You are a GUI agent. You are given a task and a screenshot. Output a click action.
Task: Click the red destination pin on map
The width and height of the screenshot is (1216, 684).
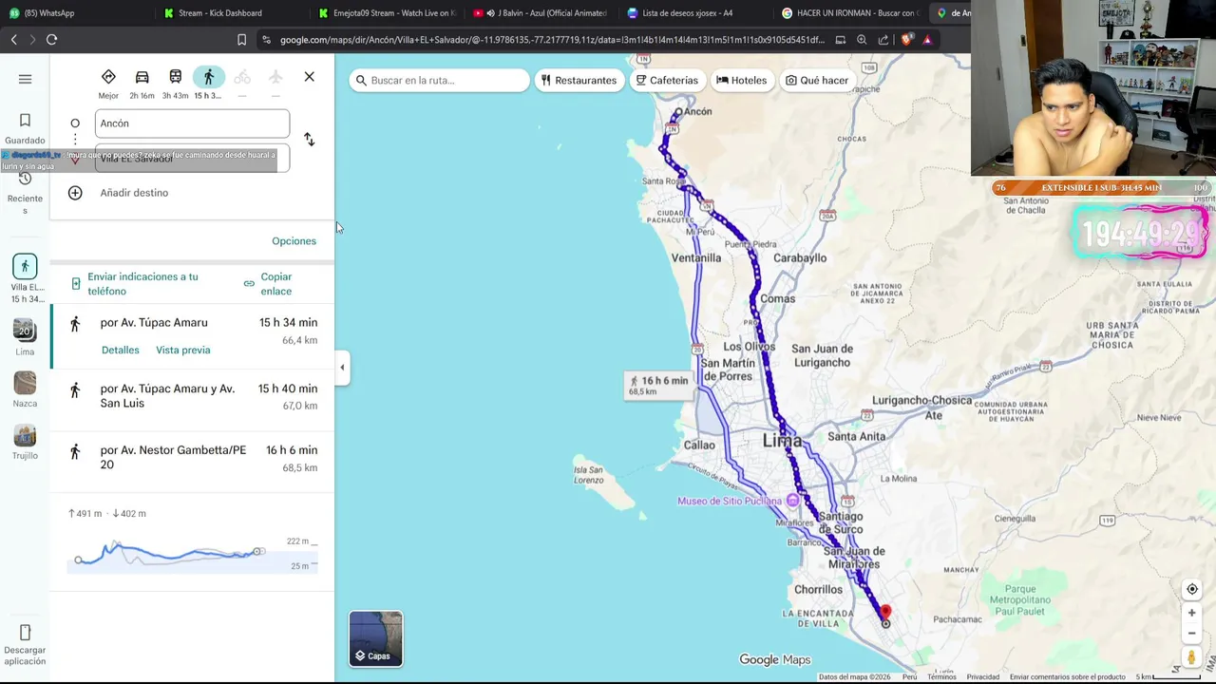885,613
